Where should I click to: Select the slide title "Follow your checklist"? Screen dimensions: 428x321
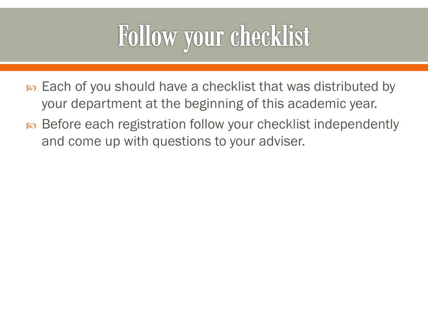pyautogui.click(x=214, y=37)
